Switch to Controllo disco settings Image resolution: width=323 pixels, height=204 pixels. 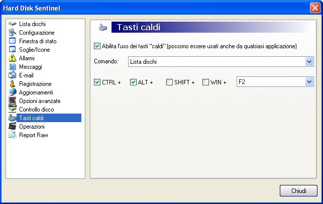click(37, 110)
